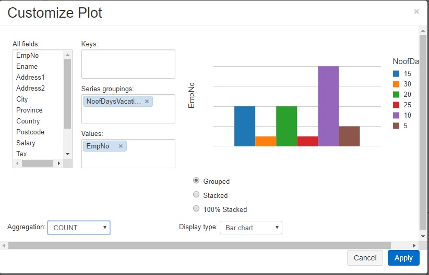Click the blue legend swatch for 15
Image resolution: width=429 pixels, height=275 pixels.
[x=396, y=73]
